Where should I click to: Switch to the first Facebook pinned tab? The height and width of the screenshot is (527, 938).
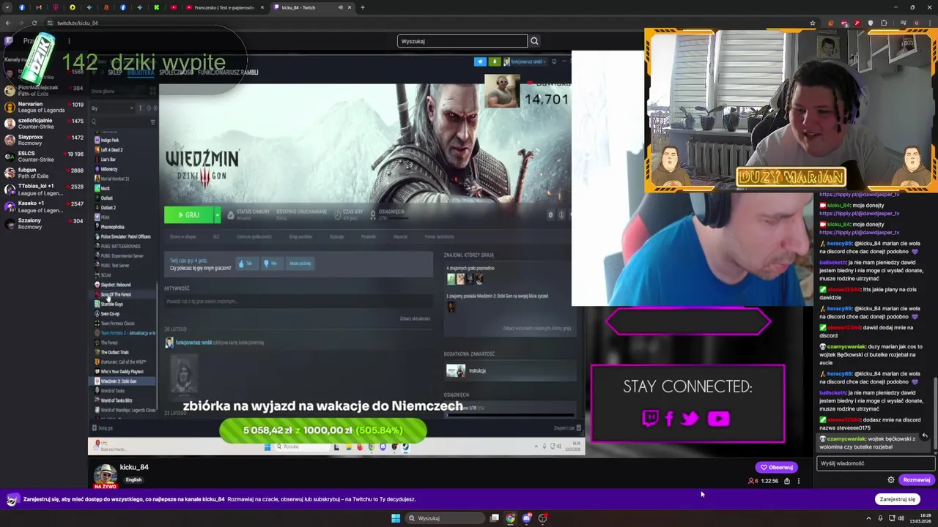22,7
